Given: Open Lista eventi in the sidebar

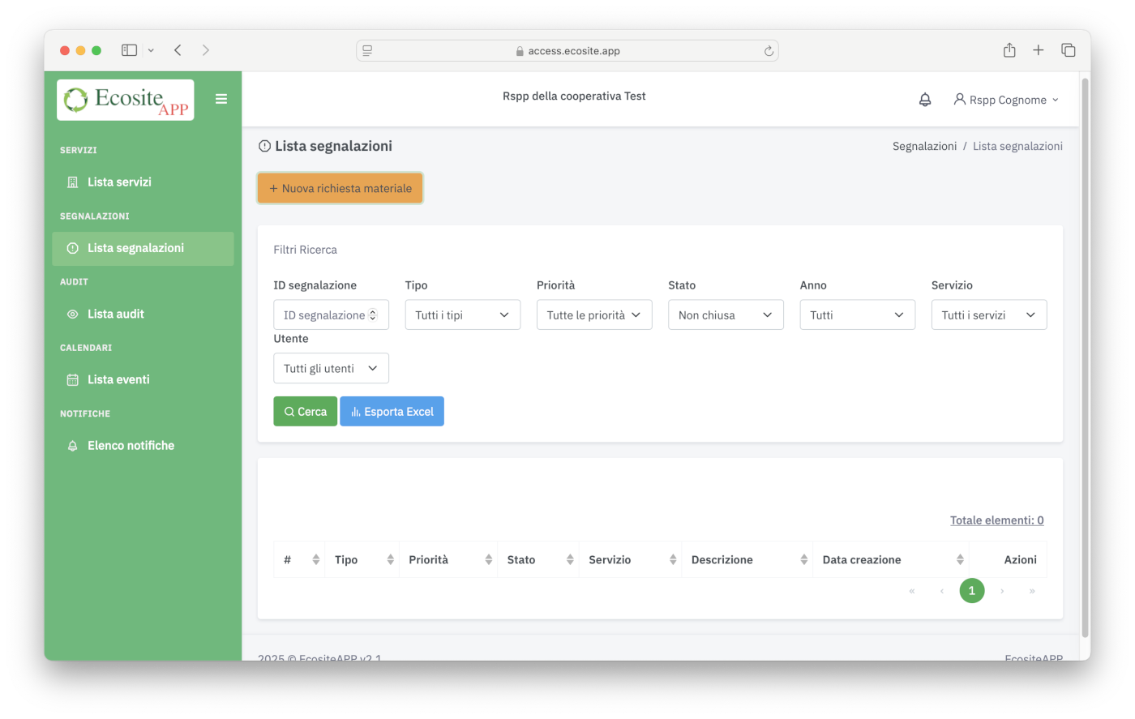Looking at the screenshot, I should tap(143, 379).
